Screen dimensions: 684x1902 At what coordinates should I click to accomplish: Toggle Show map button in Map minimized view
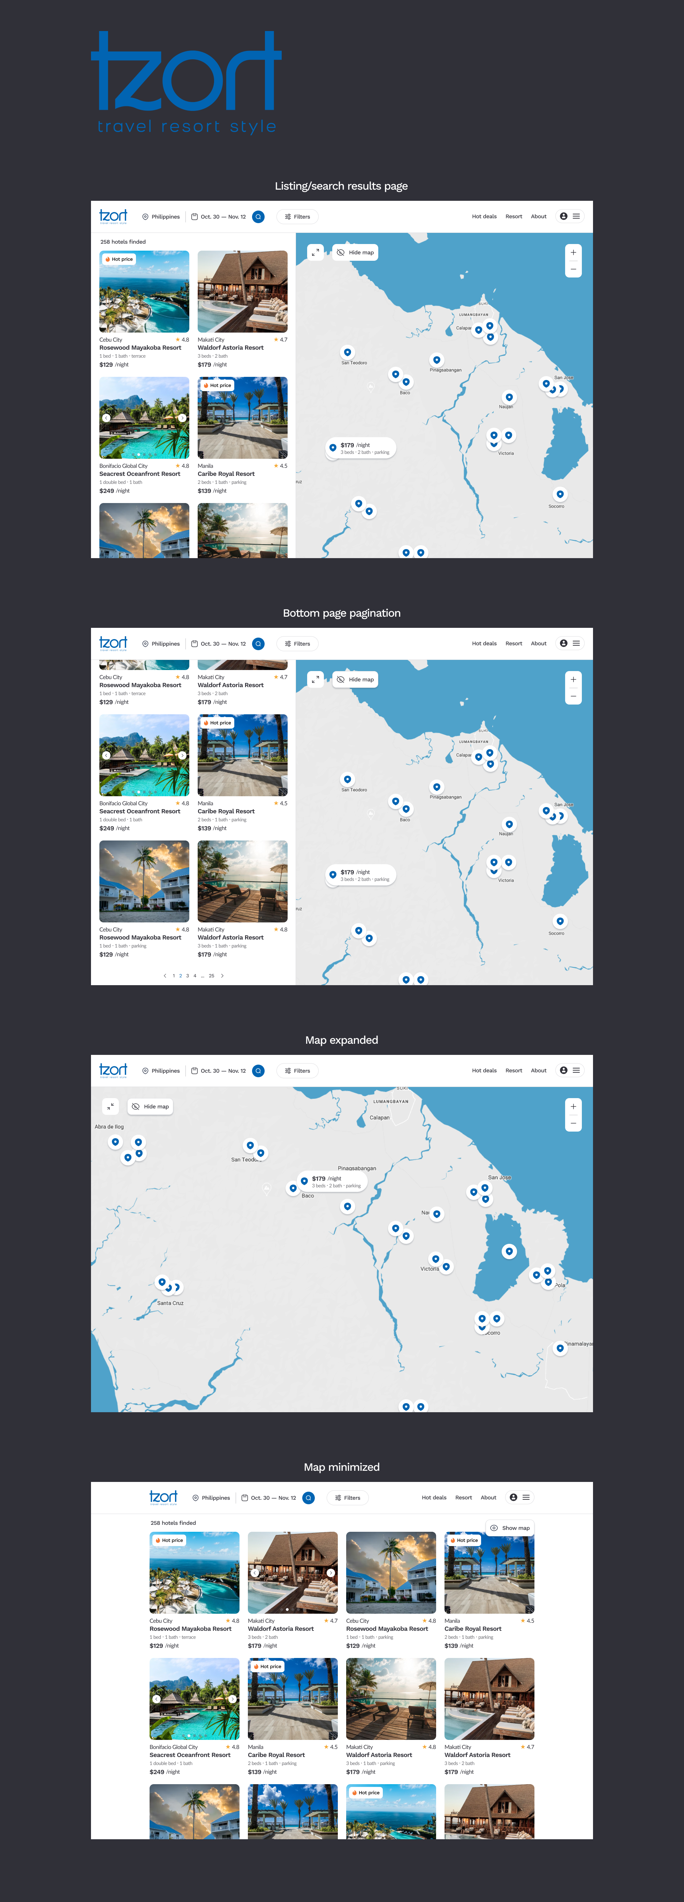[510, 1528]
